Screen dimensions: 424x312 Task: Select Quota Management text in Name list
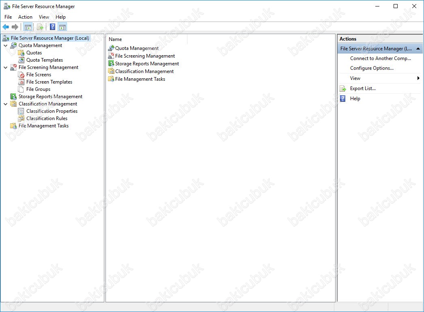(137, 48)
